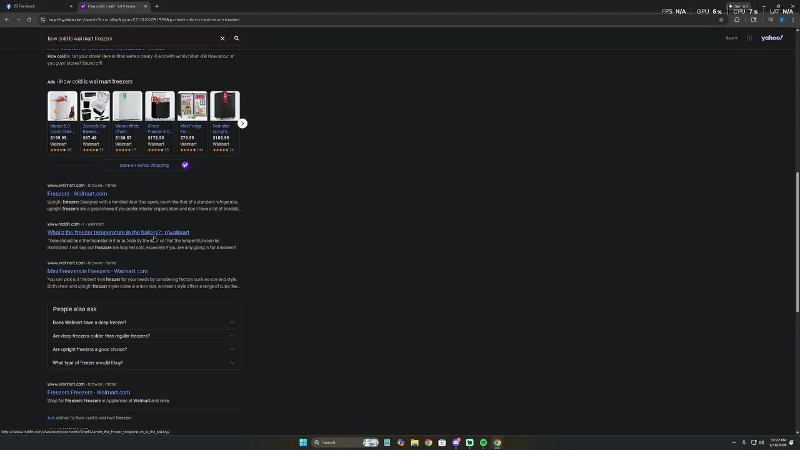
Task: Click the microphone icon in system tray
Action: (x=745, y=442)
